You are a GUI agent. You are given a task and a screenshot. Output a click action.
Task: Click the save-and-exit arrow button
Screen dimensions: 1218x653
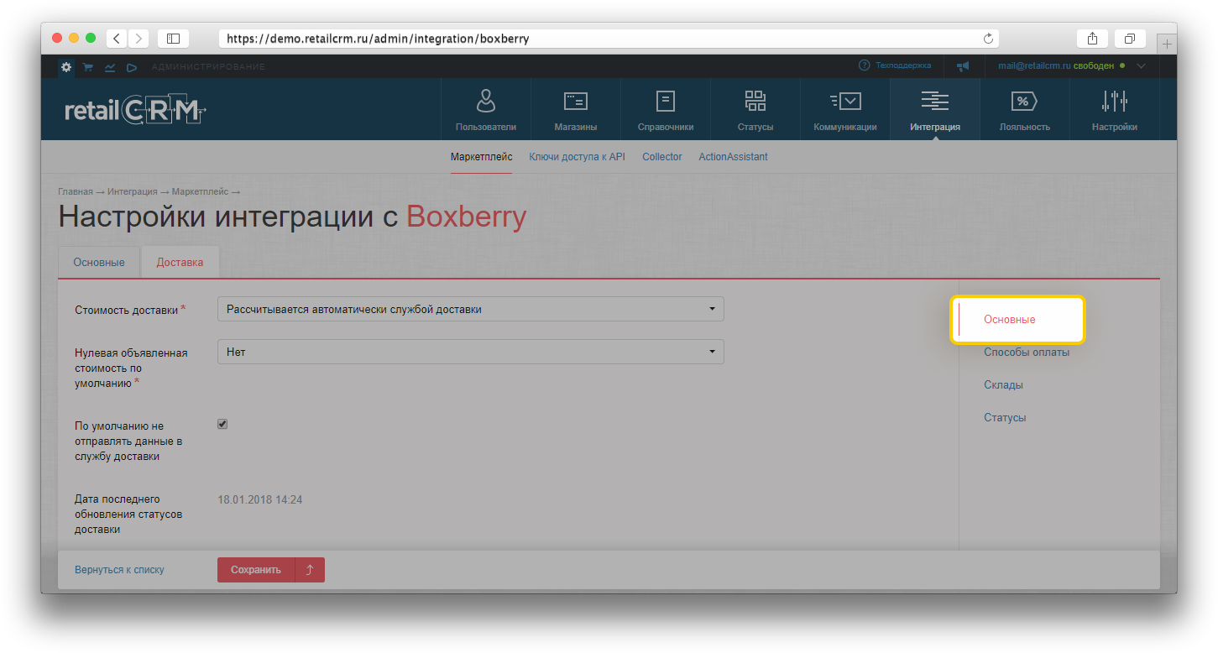[x=310, y=570]
